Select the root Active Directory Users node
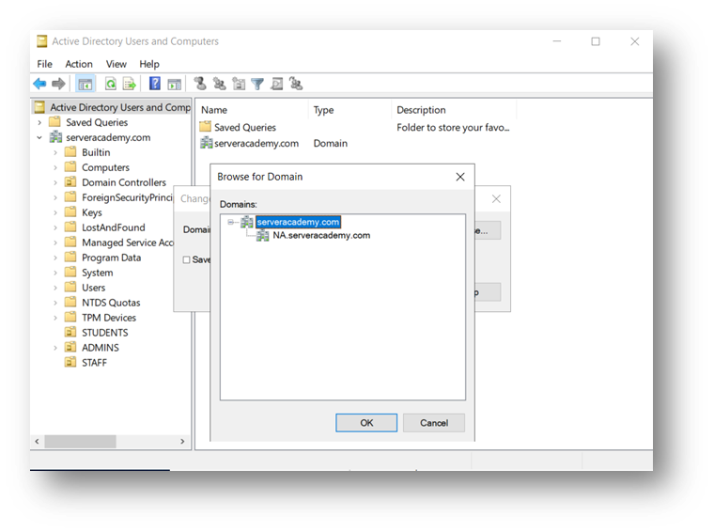Screen dimensions: 714x532 120,107
